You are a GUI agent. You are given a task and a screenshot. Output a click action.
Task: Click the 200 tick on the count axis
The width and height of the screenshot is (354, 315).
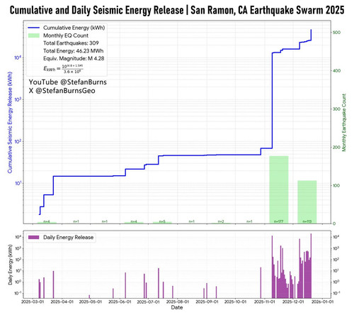(x=336, y=148)
